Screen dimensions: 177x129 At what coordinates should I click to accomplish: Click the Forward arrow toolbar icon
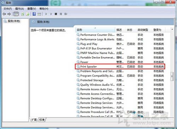[x=9, y=14]
